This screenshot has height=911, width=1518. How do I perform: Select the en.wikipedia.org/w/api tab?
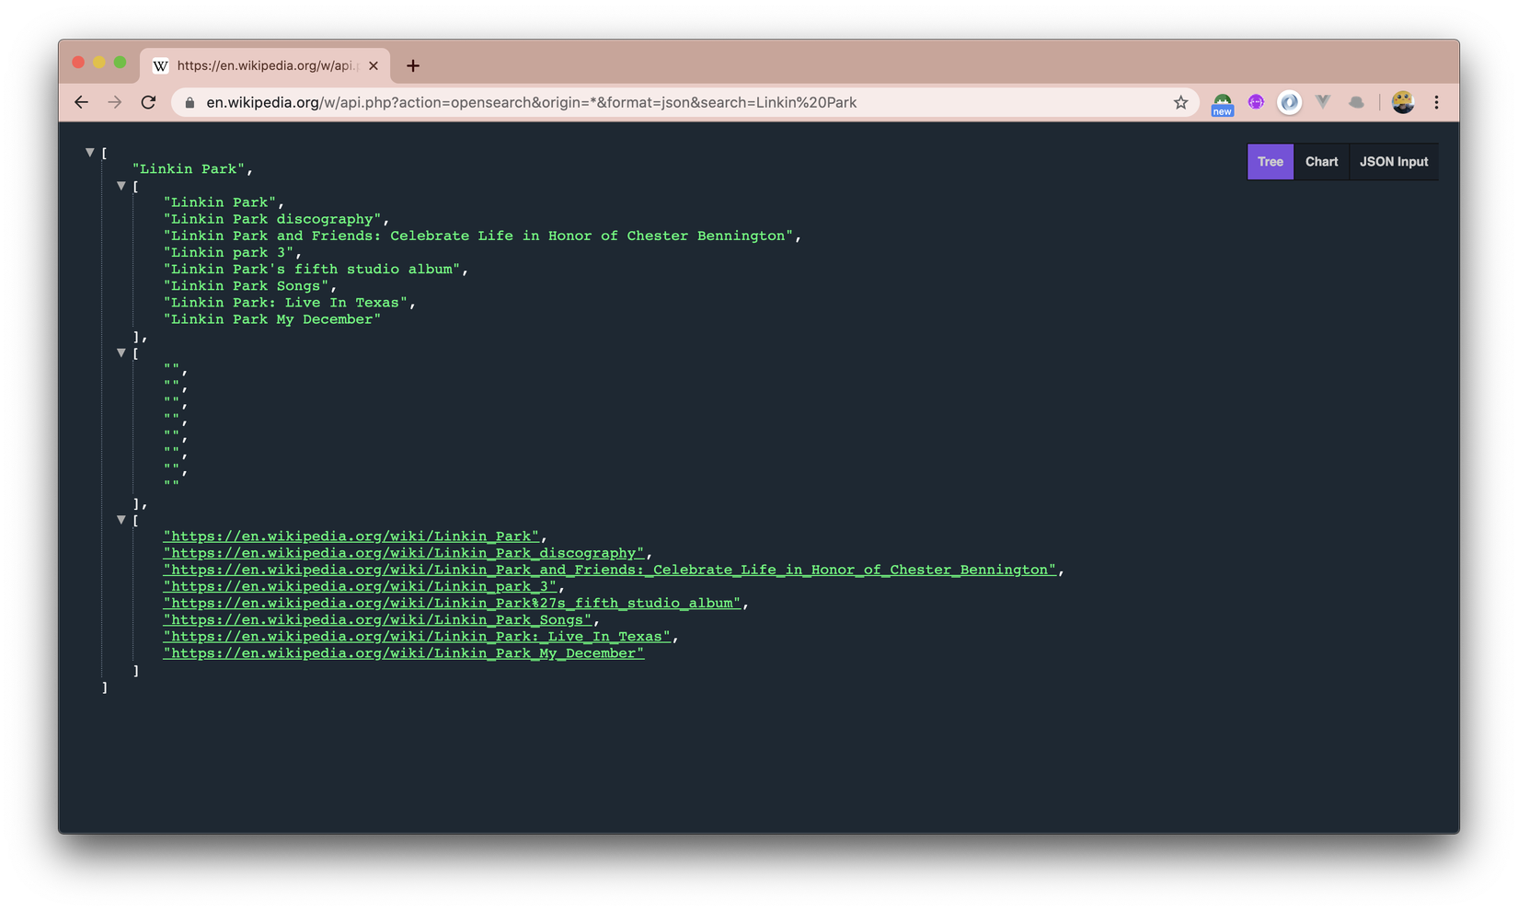coord(266,65)
